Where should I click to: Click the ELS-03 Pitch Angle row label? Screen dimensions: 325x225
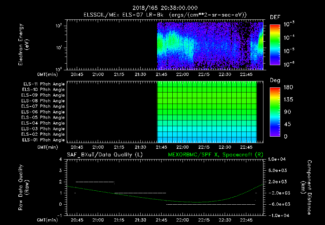click(x=43, y=129)
